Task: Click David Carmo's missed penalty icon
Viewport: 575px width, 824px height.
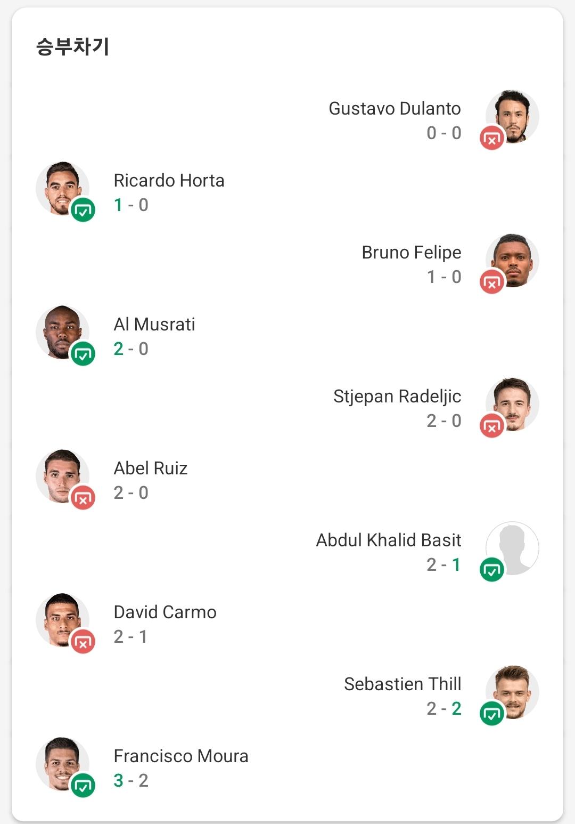Action: [83, 642]
